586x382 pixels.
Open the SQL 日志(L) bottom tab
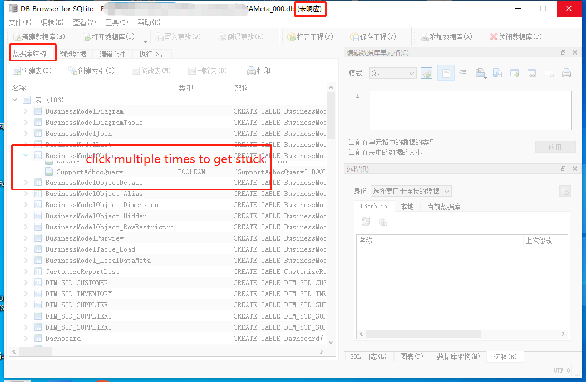tap(368, 356)
